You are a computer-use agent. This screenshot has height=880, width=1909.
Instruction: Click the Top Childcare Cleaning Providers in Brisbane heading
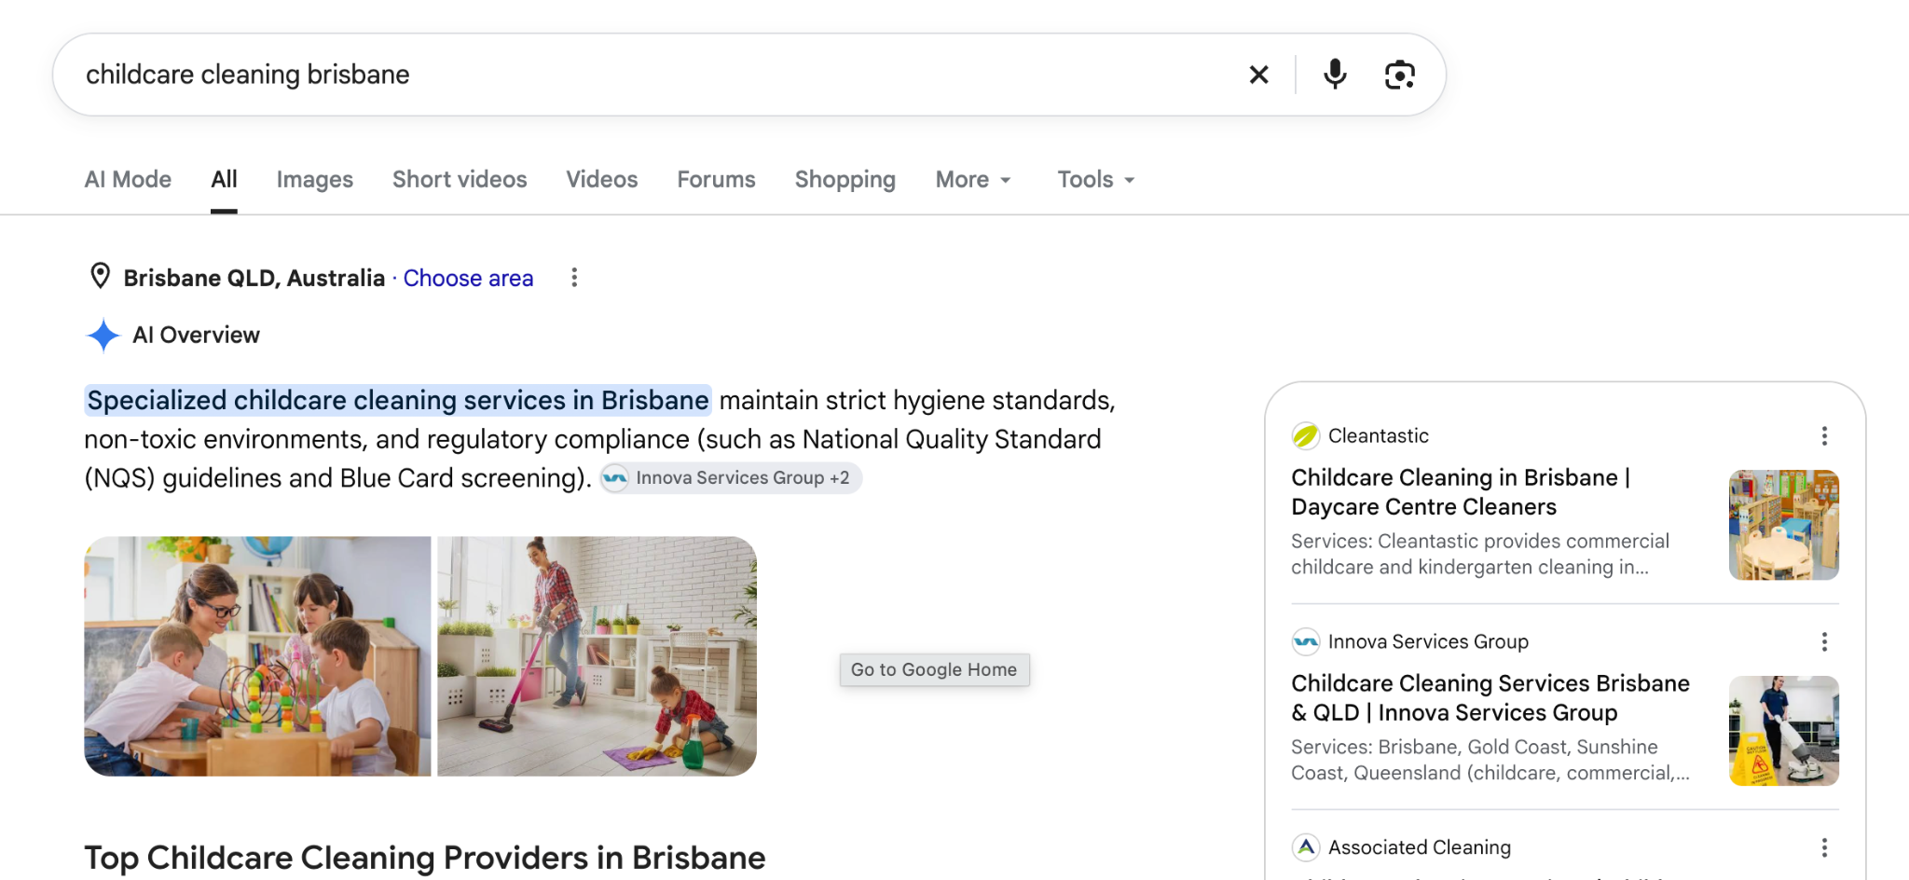click(425, 858)
